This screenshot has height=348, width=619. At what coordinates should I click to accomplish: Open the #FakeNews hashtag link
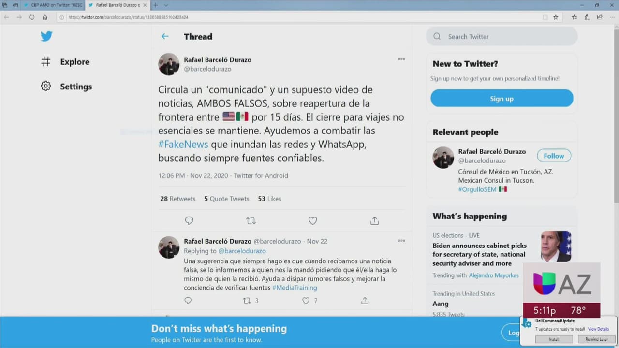coord(183,144)
